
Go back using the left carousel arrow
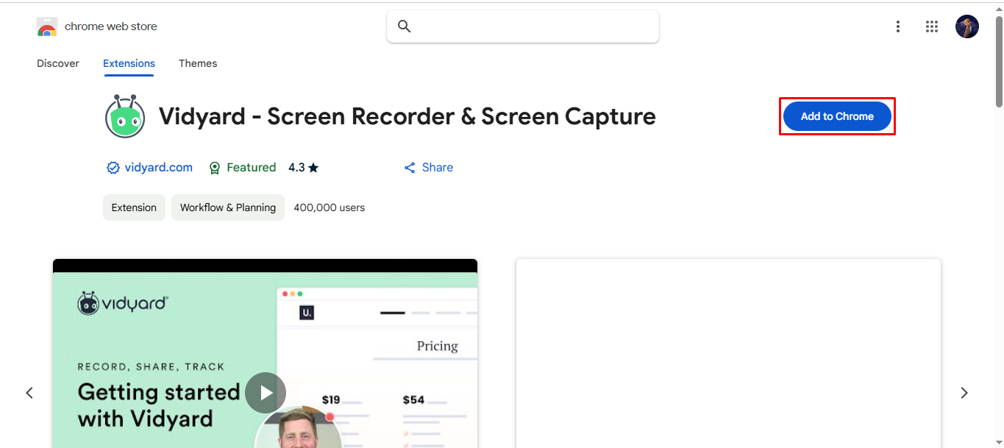(x=29, y=393)
